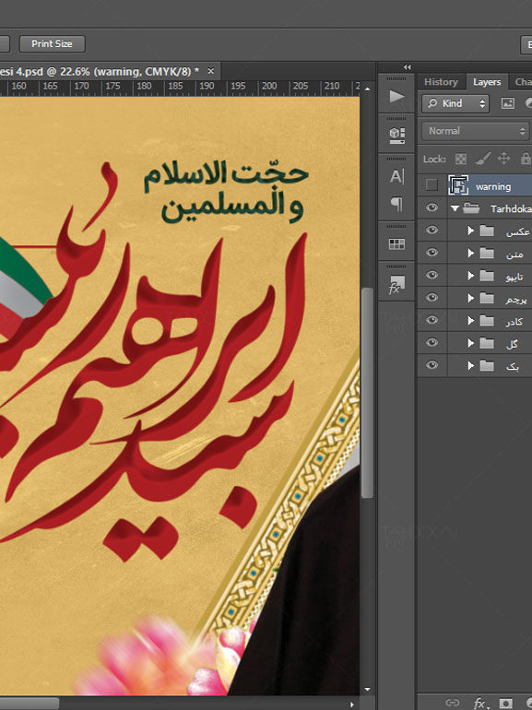Hide the عکس group
The width and height of the screenshot is (532, 710).
432,230
